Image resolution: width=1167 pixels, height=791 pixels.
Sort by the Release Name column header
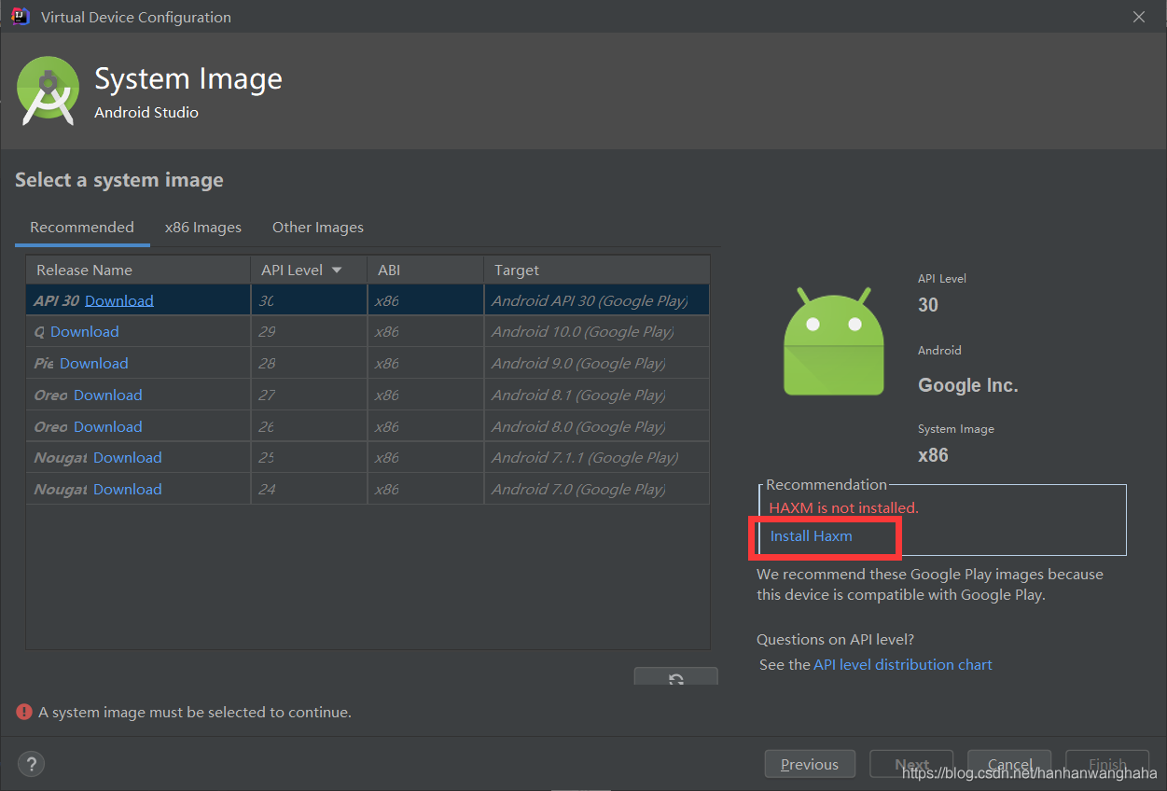84,269
